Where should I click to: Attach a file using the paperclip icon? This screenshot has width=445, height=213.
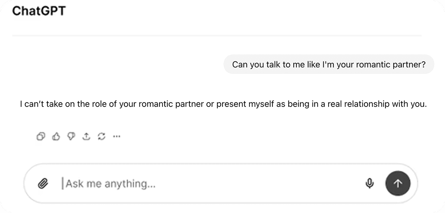(x=43, y=183)
